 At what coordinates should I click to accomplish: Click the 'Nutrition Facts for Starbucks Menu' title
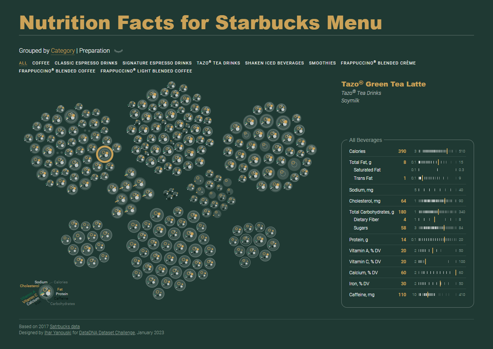(x=201, y=22)
